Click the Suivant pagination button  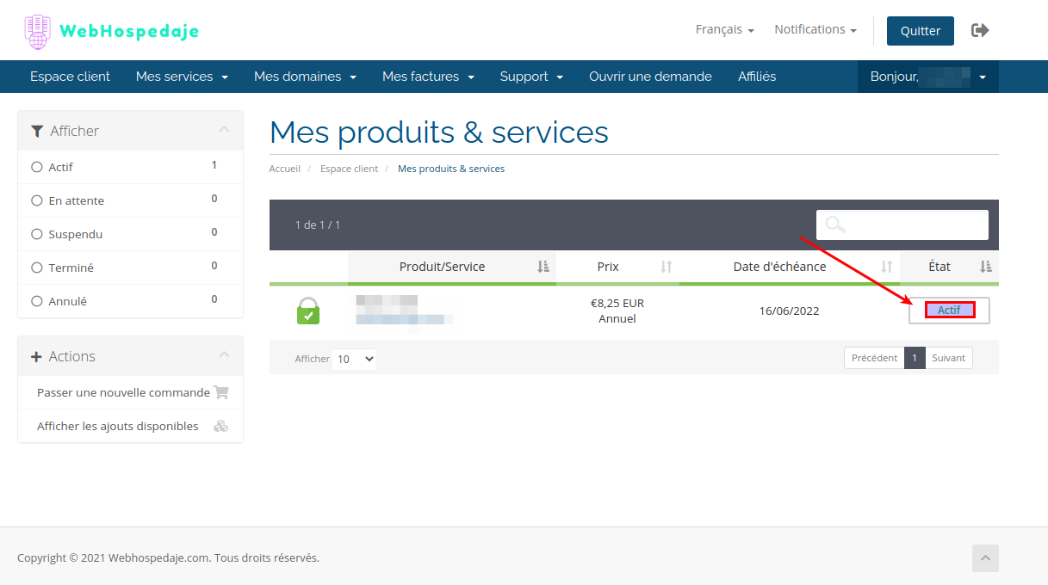point(949,358)
